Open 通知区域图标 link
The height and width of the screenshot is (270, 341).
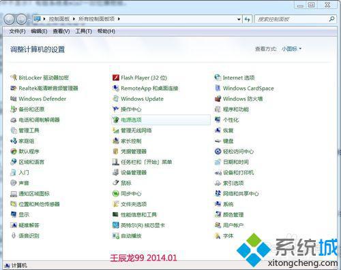click(x=34, y=193)
